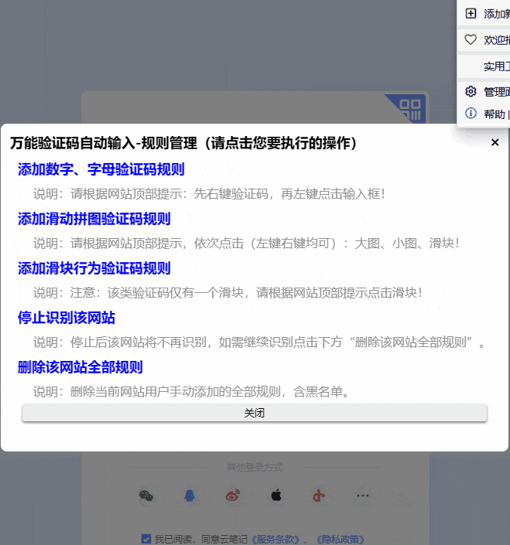Click the QQ penguin login icon
Viewport: 510px width, 545px height.
point(190,496)
